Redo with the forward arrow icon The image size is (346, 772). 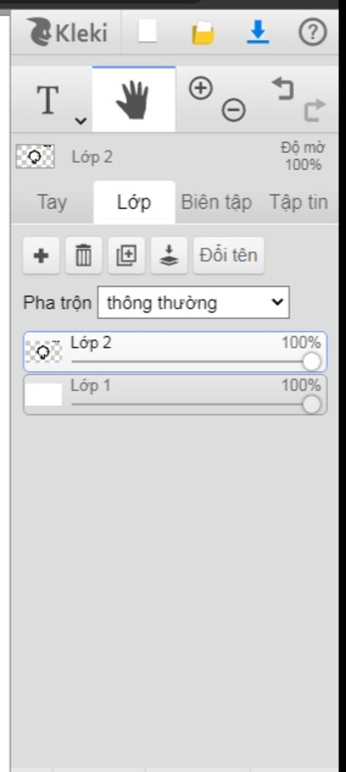pyautogui.click(x=315, y=110)
